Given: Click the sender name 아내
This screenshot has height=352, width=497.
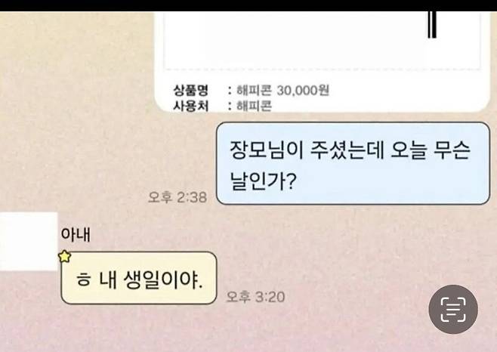Looking at the screenshot, I should 76,235.
